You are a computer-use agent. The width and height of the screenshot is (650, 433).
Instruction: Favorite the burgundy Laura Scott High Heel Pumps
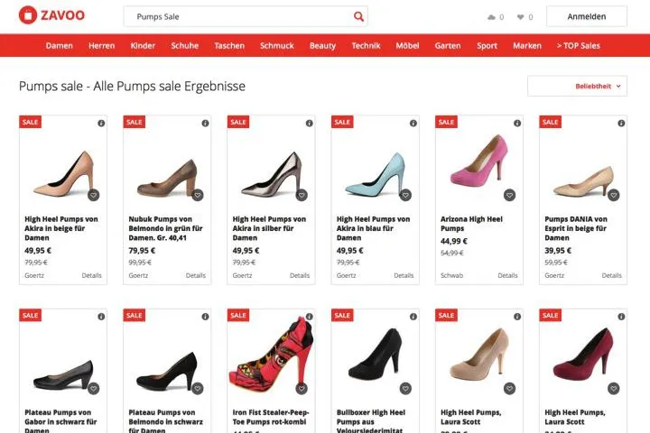pos(614,388)
